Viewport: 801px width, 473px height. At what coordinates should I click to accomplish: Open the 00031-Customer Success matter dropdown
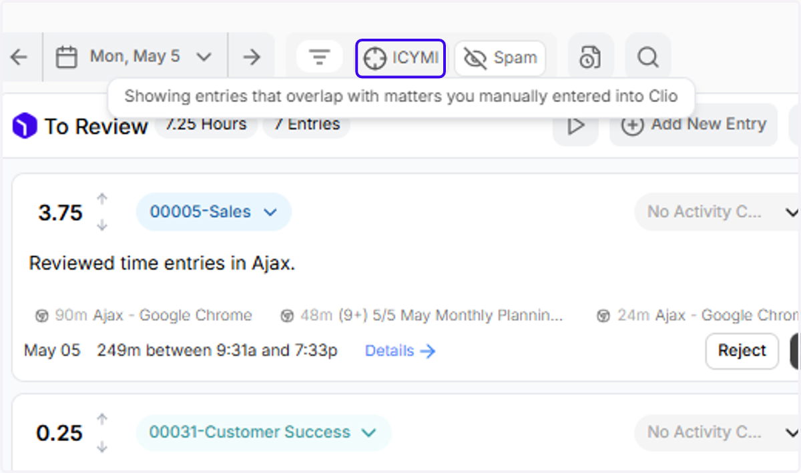(x=264, y=432)
